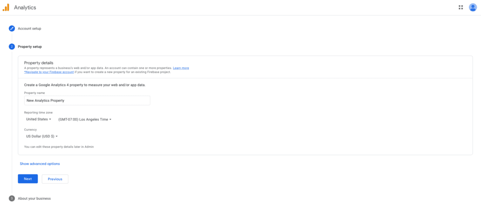The image size is (481, 212).
Task: Open the user account avatar
Action: [x=473, y=8]
